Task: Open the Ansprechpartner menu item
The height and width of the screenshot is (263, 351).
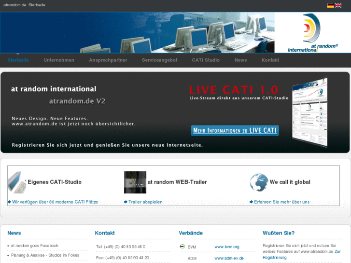Action: (x=108, y=60)
